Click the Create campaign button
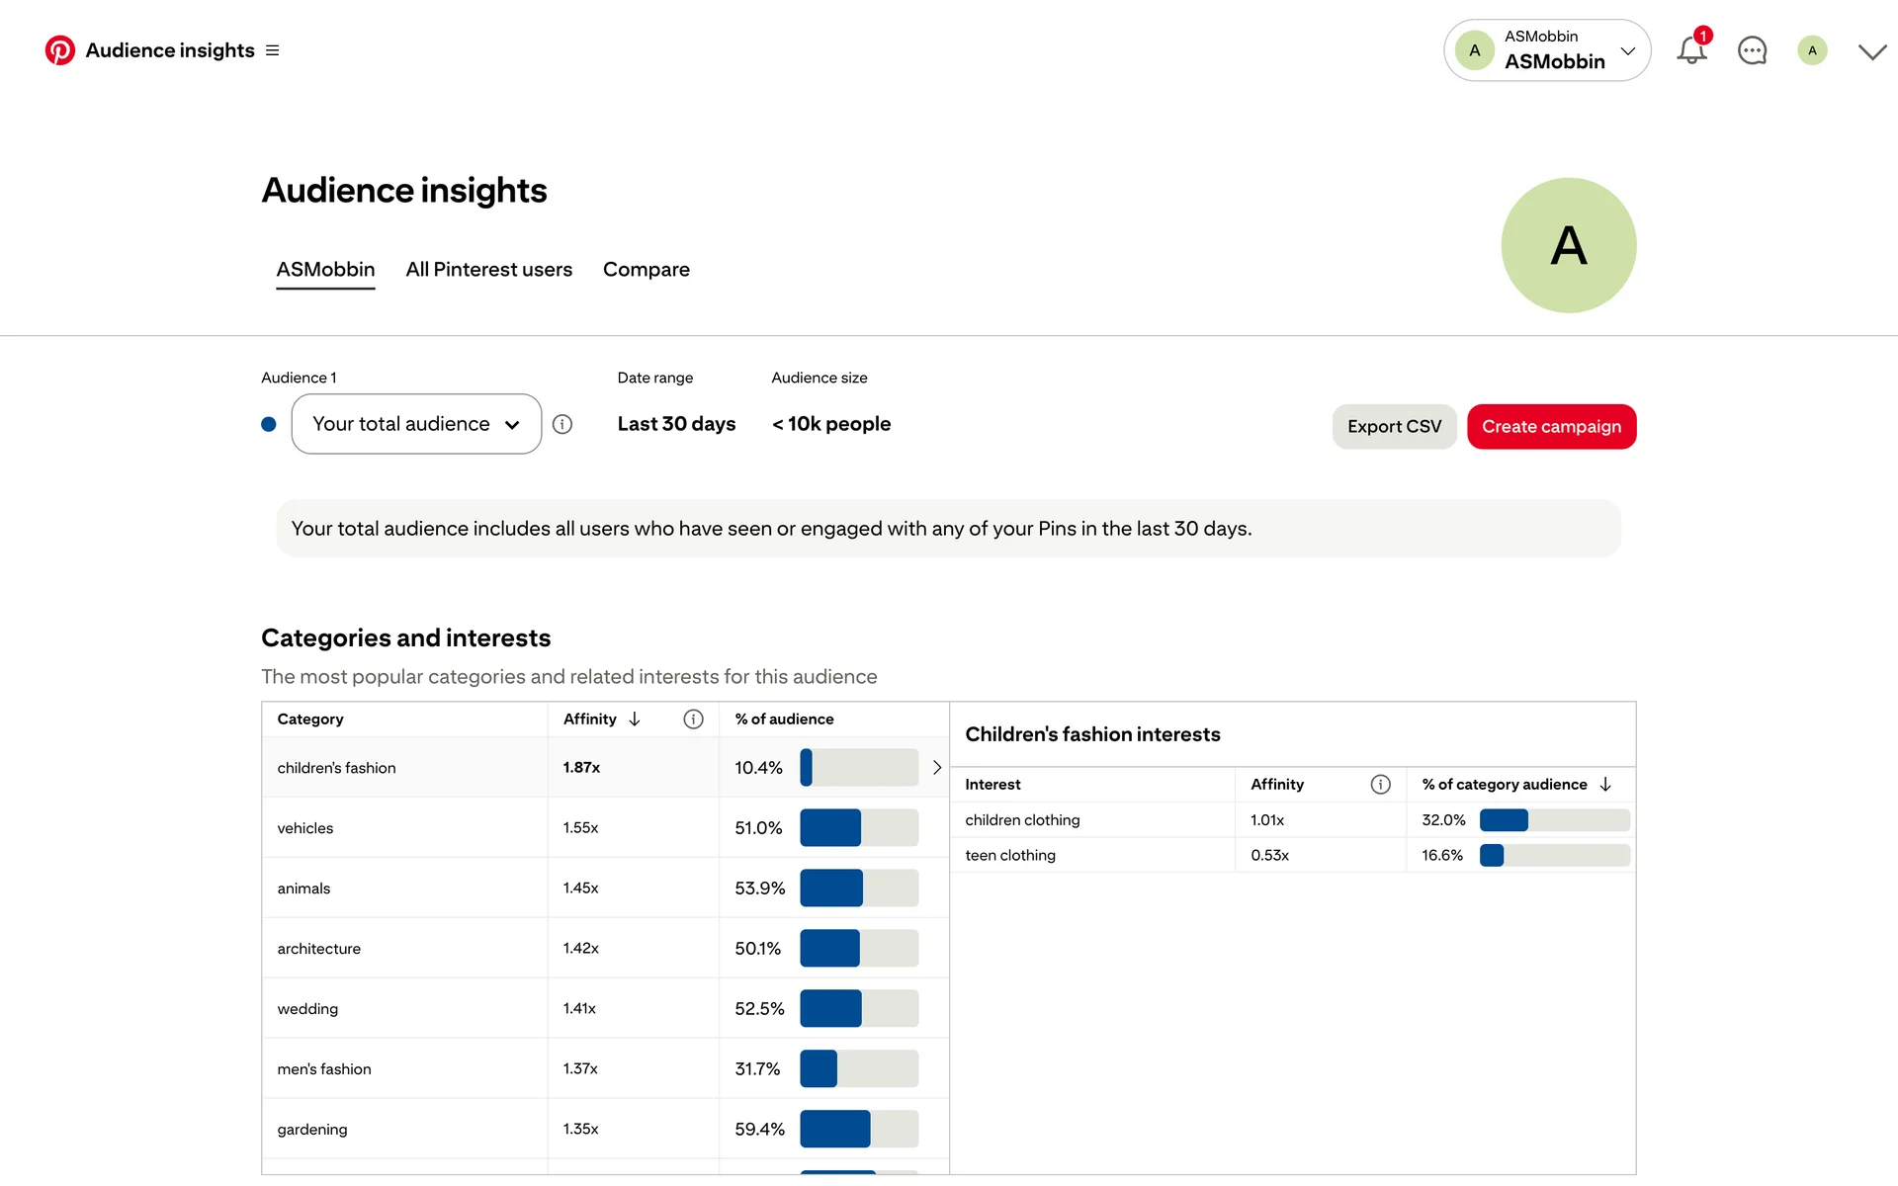Image resolution: width=1898 pixels, height=1186 pixels. tap(1551, 427)
